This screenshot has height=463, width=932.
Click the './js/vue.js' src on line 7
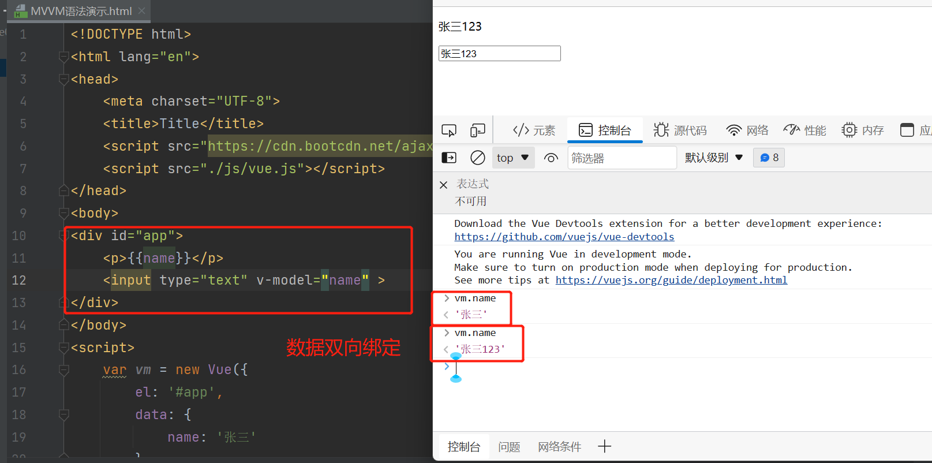(x=252, y=169)
